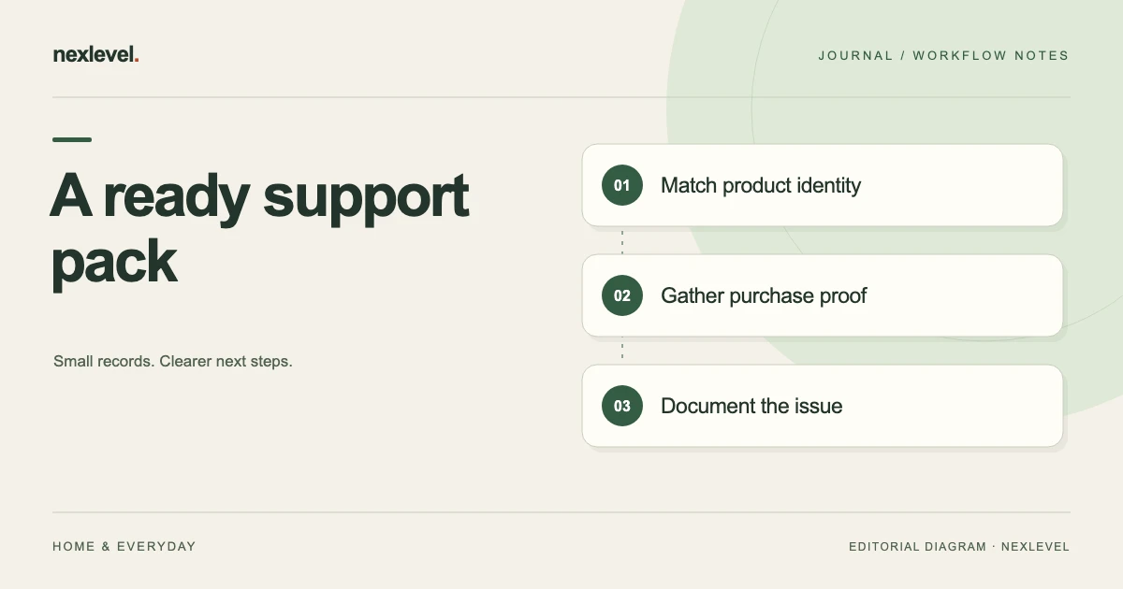Open the Gather purchase proof card
Viewport: 1123px width, 589px height.
pos(823,295)
